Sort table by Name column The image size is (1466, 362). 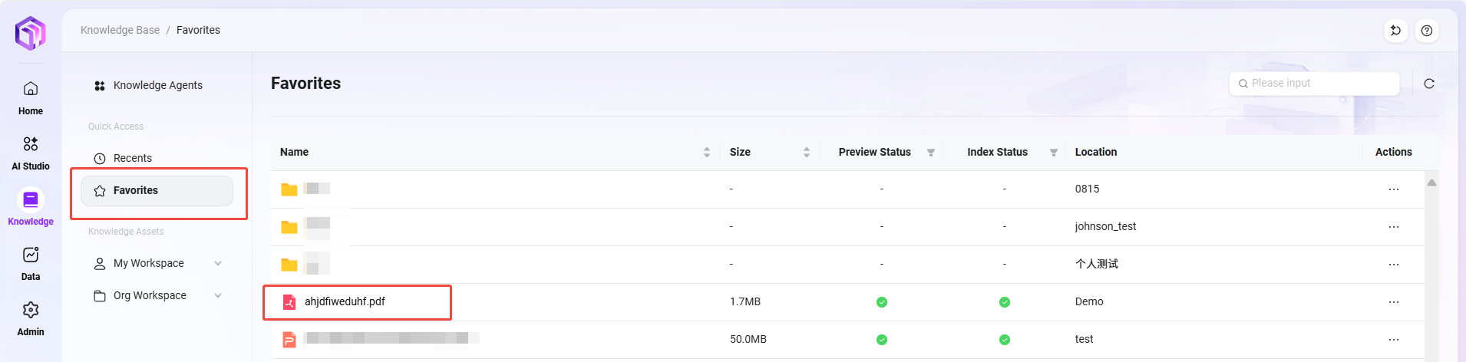706,153
